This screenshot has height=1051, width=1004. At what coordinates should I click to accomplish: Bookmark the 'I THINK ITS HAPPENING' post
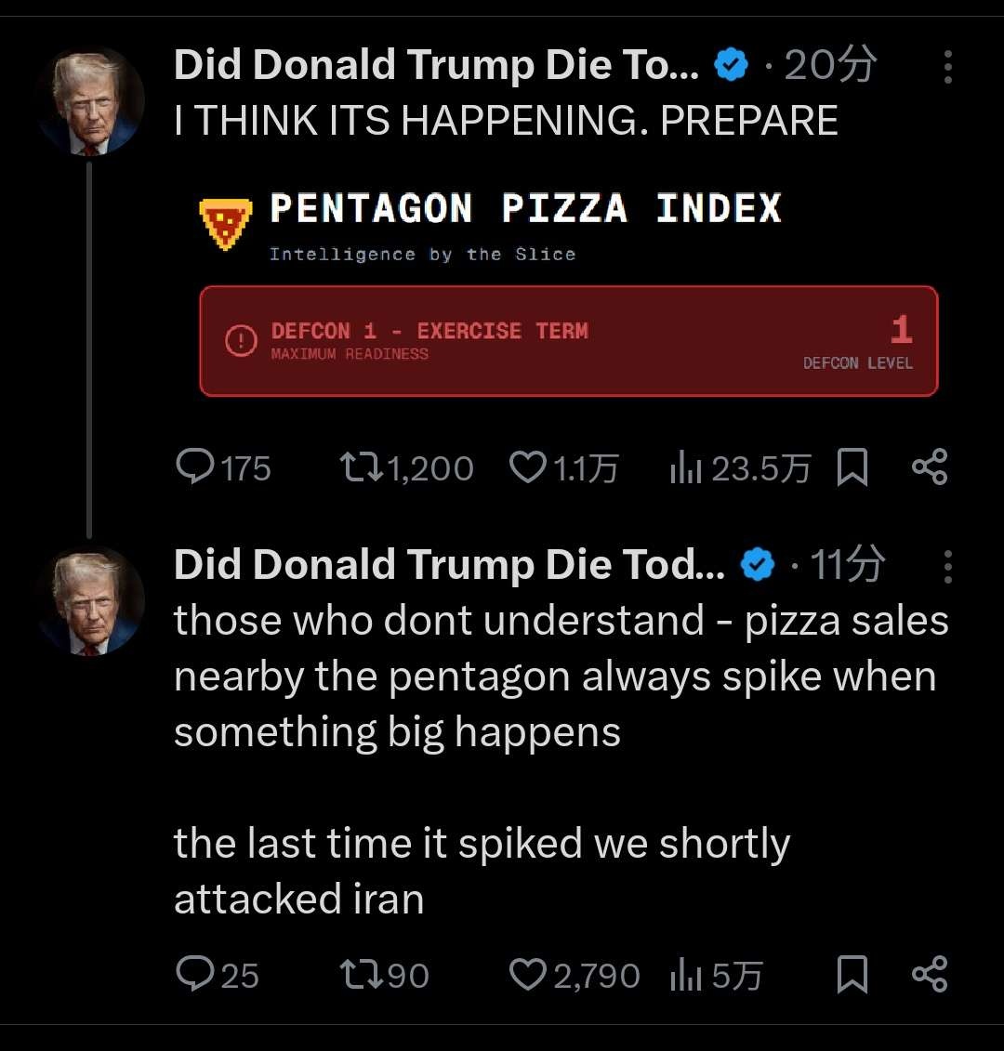click(852, 467)
